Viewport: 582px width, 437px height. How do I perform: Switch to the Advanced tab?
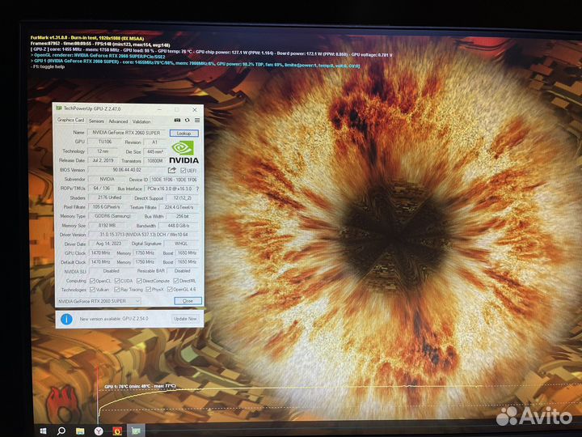(118, 121)
